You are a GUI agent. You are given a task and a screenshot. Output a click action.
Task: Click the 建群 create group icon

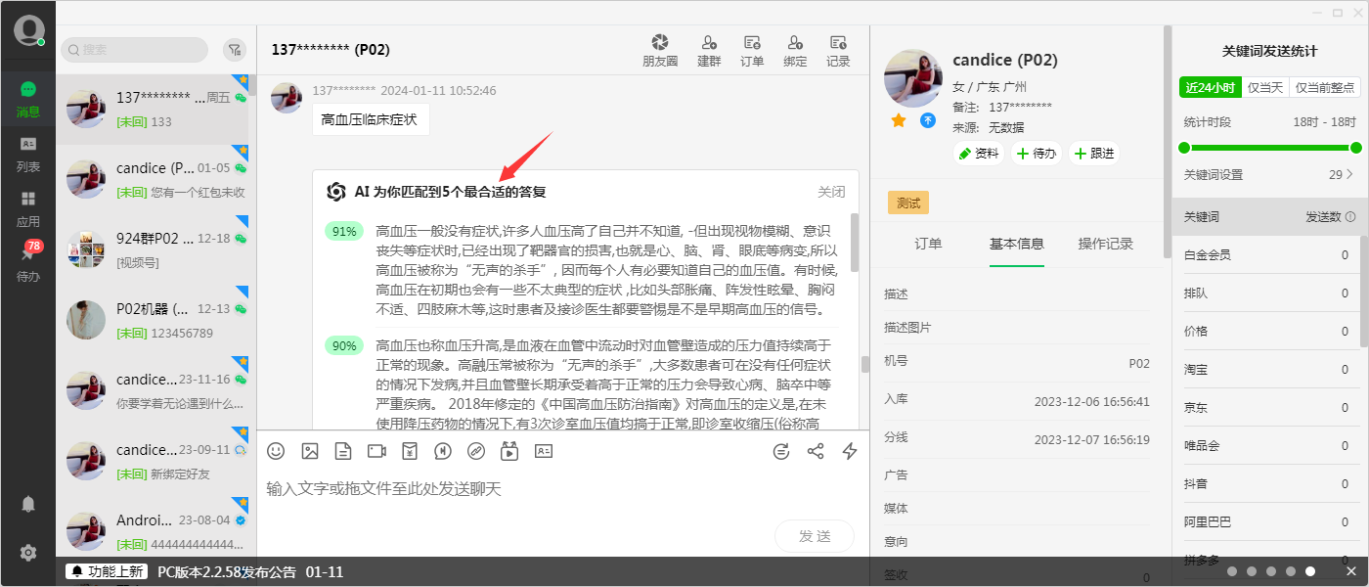(709, 51)
